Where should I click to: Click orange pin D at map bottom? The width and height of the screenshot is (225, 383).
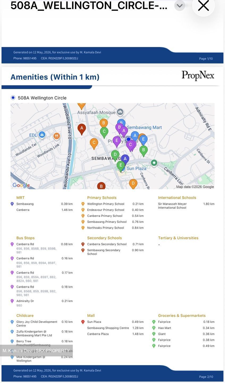tap(133, 184)
